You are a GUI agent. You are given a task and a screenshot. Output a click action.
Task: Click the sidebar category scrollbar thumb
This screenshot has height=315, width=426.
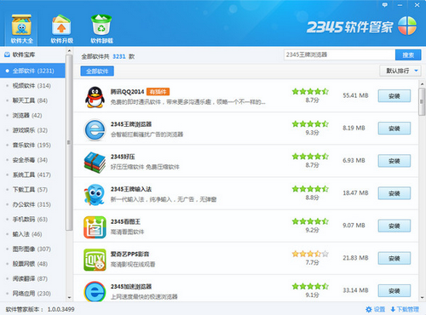(x=69, y=142)
